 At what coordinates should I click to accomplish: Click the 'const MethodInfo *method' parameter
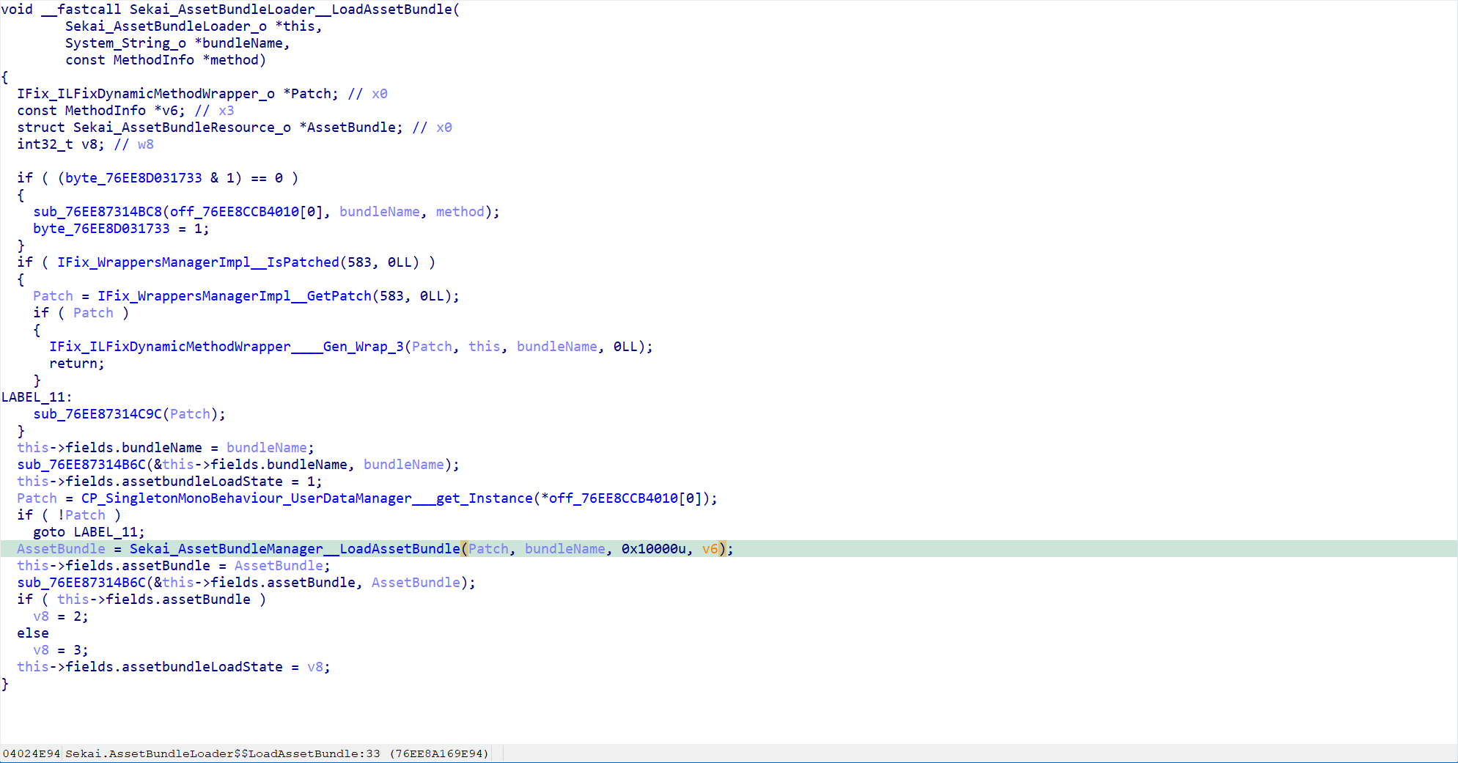click(x=165, y=60)
